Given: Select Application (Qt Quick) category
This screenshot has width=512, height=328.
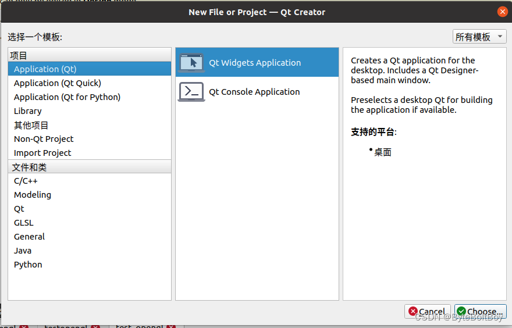Looking at the screenshot, I should pos(90,83).
